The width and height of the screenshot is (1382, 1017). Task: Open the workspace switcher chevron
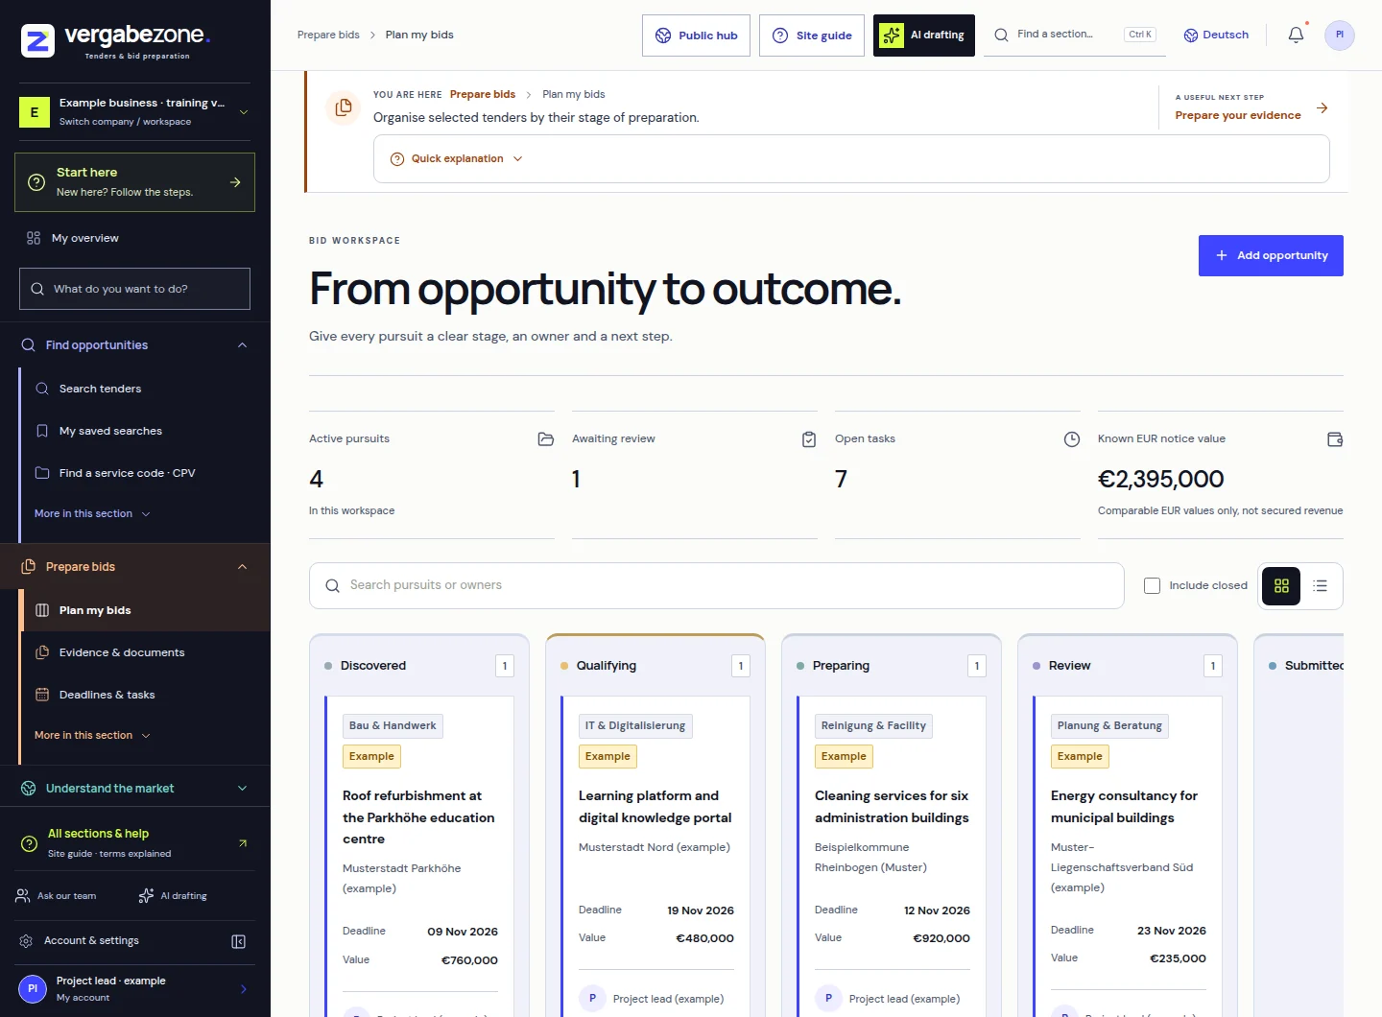coord(244,112)
